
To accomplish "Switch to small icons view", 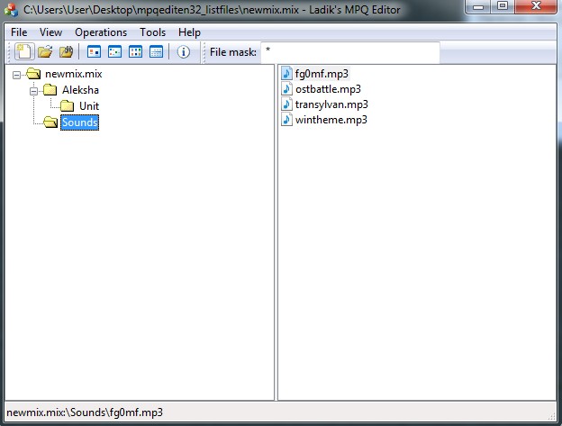I will coord(114,52).
